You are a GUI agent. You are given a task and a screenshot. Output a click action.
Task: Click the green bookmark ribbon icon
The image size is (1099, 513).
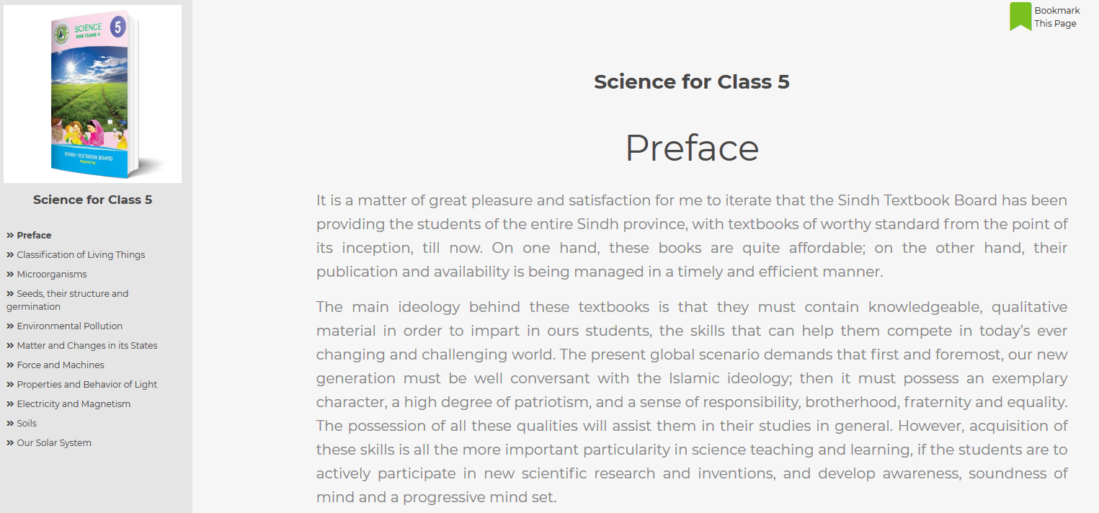point(1020,17)
